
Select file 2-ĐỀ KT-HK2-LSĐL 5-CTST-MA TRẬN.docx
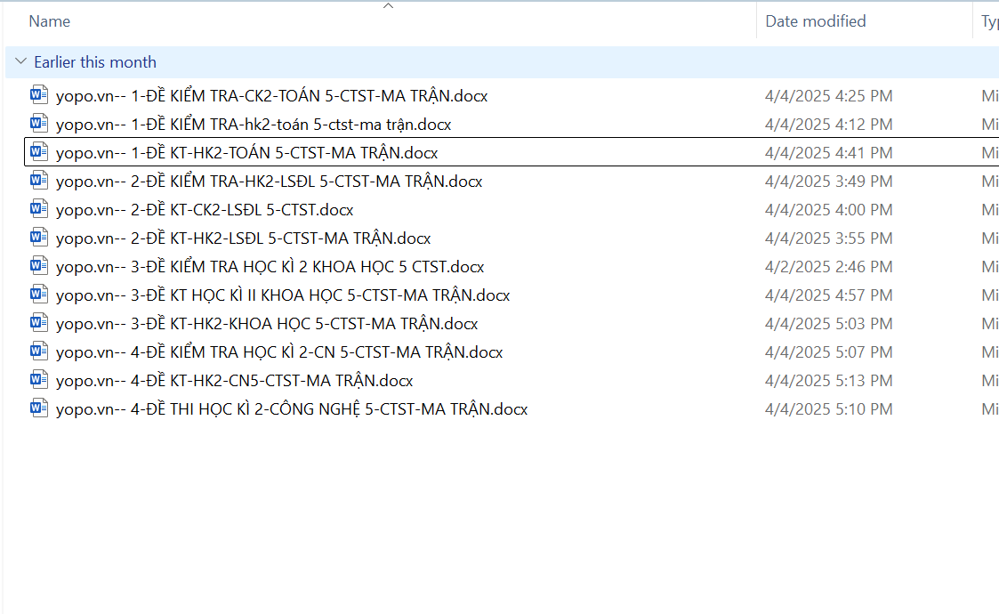pyautogui.click(x=243, y=238)
